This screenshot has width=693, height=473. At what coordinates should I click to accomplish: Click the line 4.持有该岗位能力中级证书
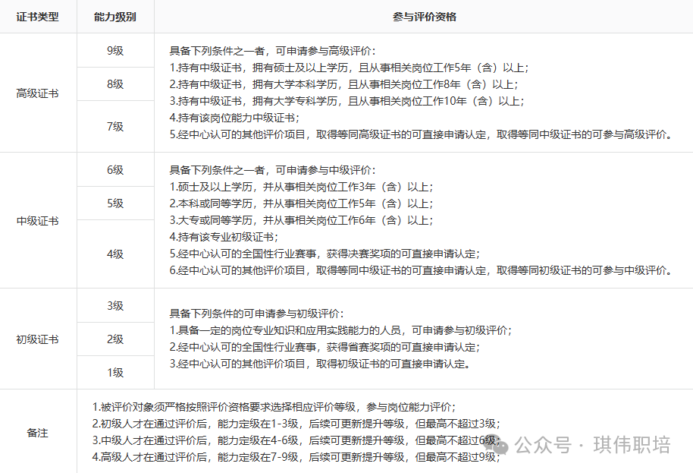(234, 118)
